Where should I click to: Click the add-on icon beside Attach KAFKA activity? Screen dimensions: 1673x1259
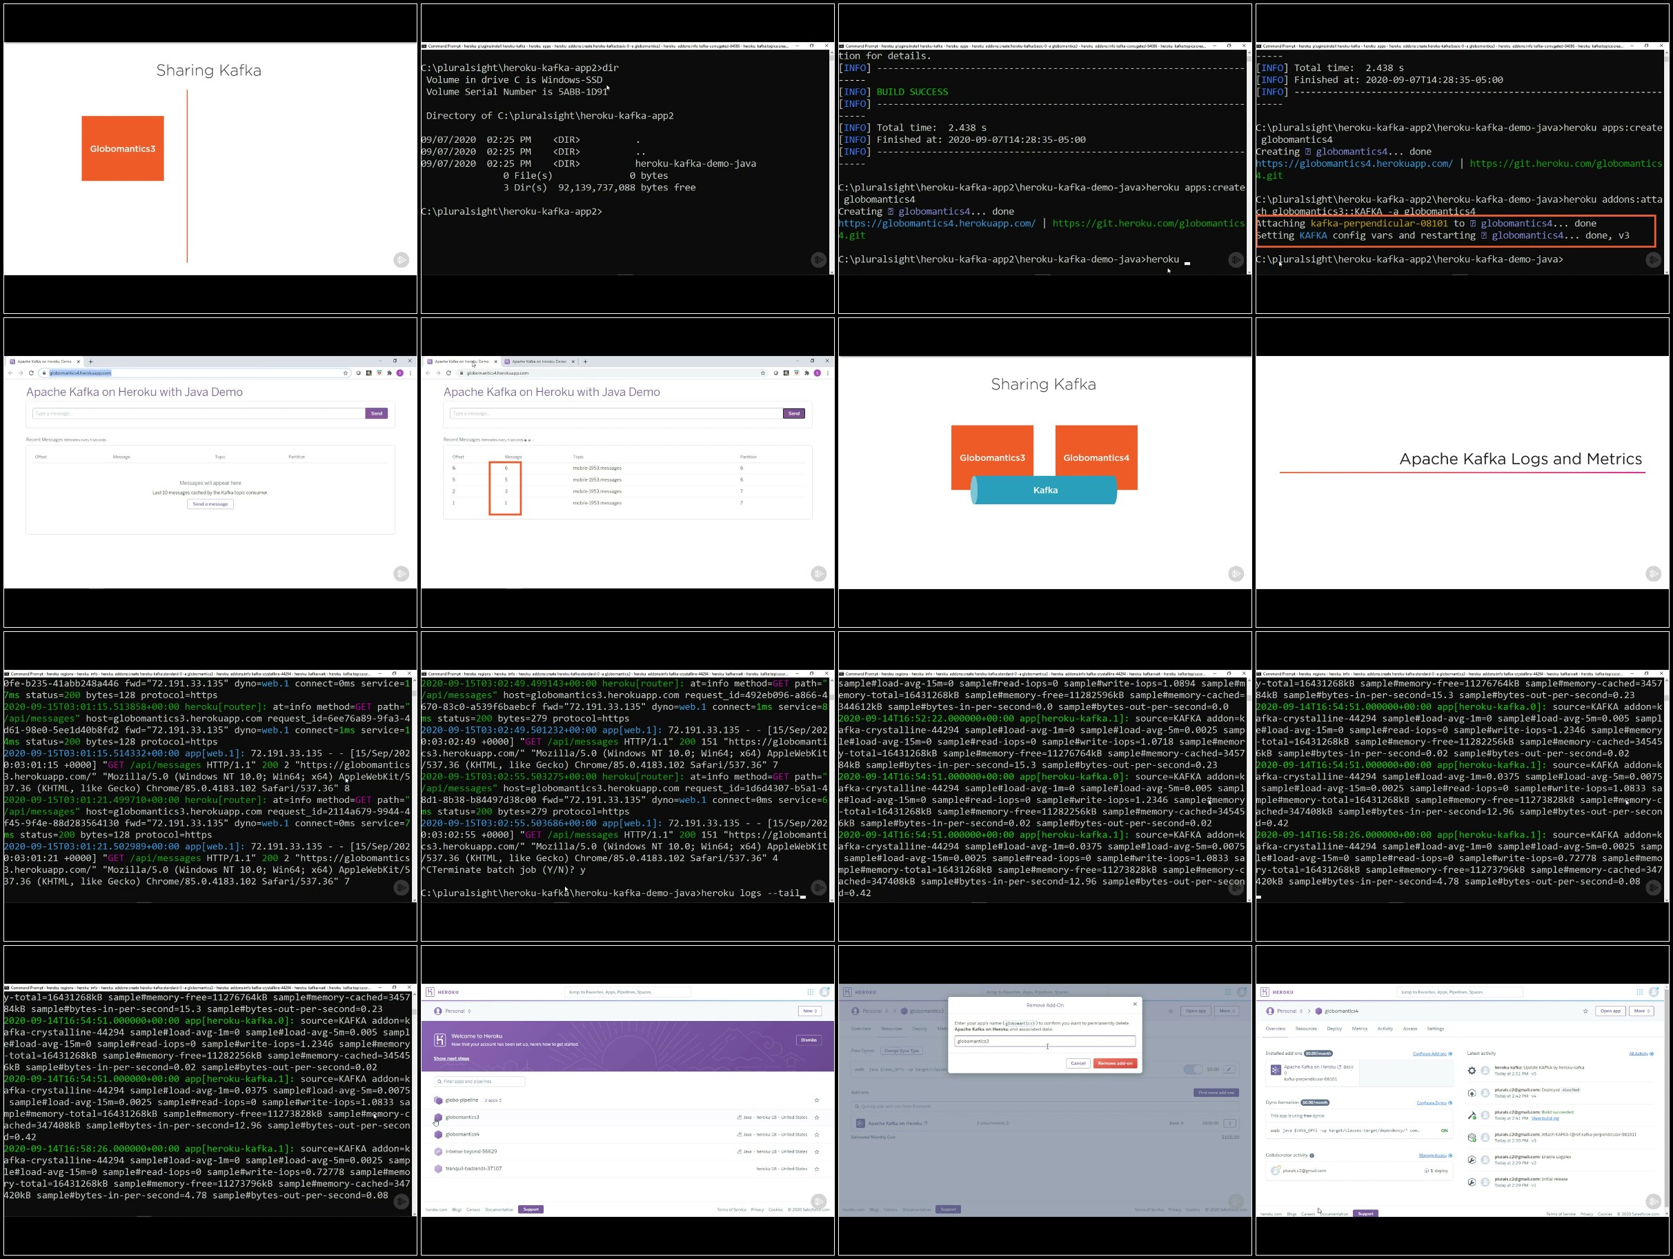click(1472, 1138)
